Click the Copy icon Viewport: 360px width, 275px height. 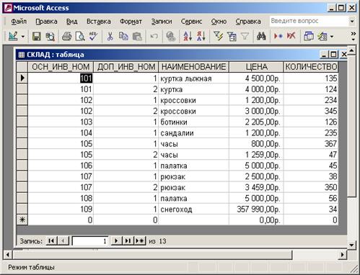[x=123, y=37]
